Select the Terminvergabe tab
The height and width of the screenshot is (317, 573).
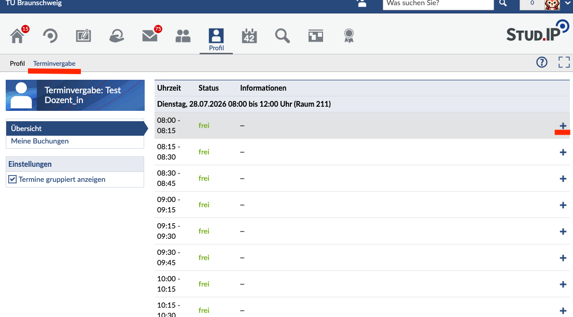point(54,64)
